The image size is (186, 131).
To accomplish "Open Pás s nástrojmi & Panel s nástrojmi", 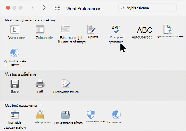I will [65, 29].
